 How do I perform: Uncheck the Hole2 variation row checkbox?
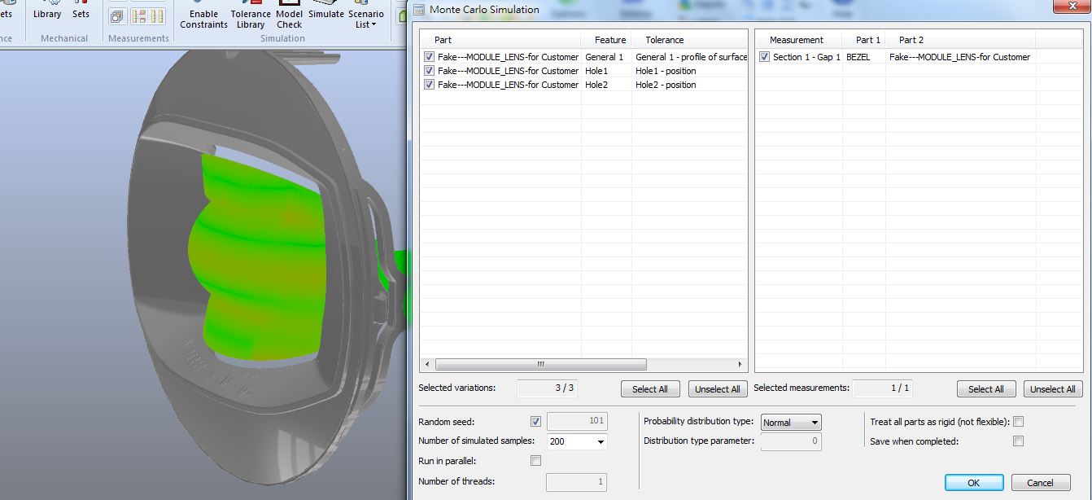[x=429, y=85]
